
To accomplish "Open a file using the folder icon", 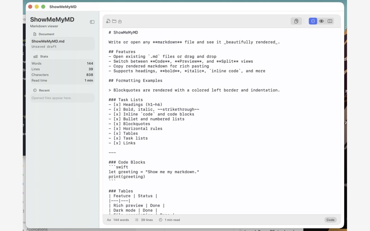I will (114, 21).
